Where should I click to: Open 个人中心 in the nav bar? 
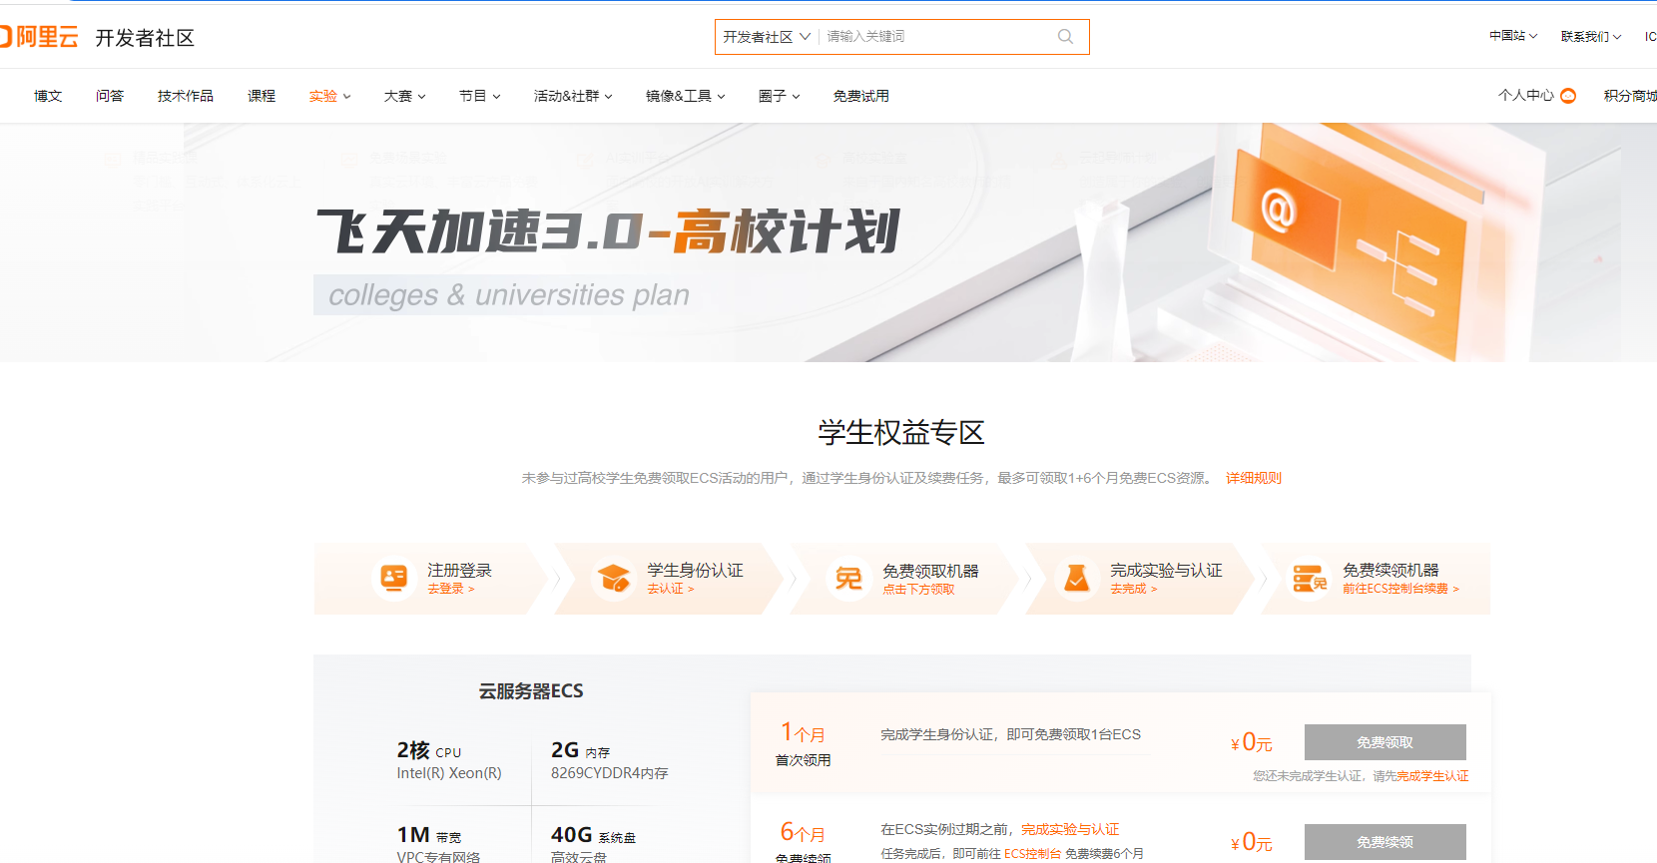1526,96
